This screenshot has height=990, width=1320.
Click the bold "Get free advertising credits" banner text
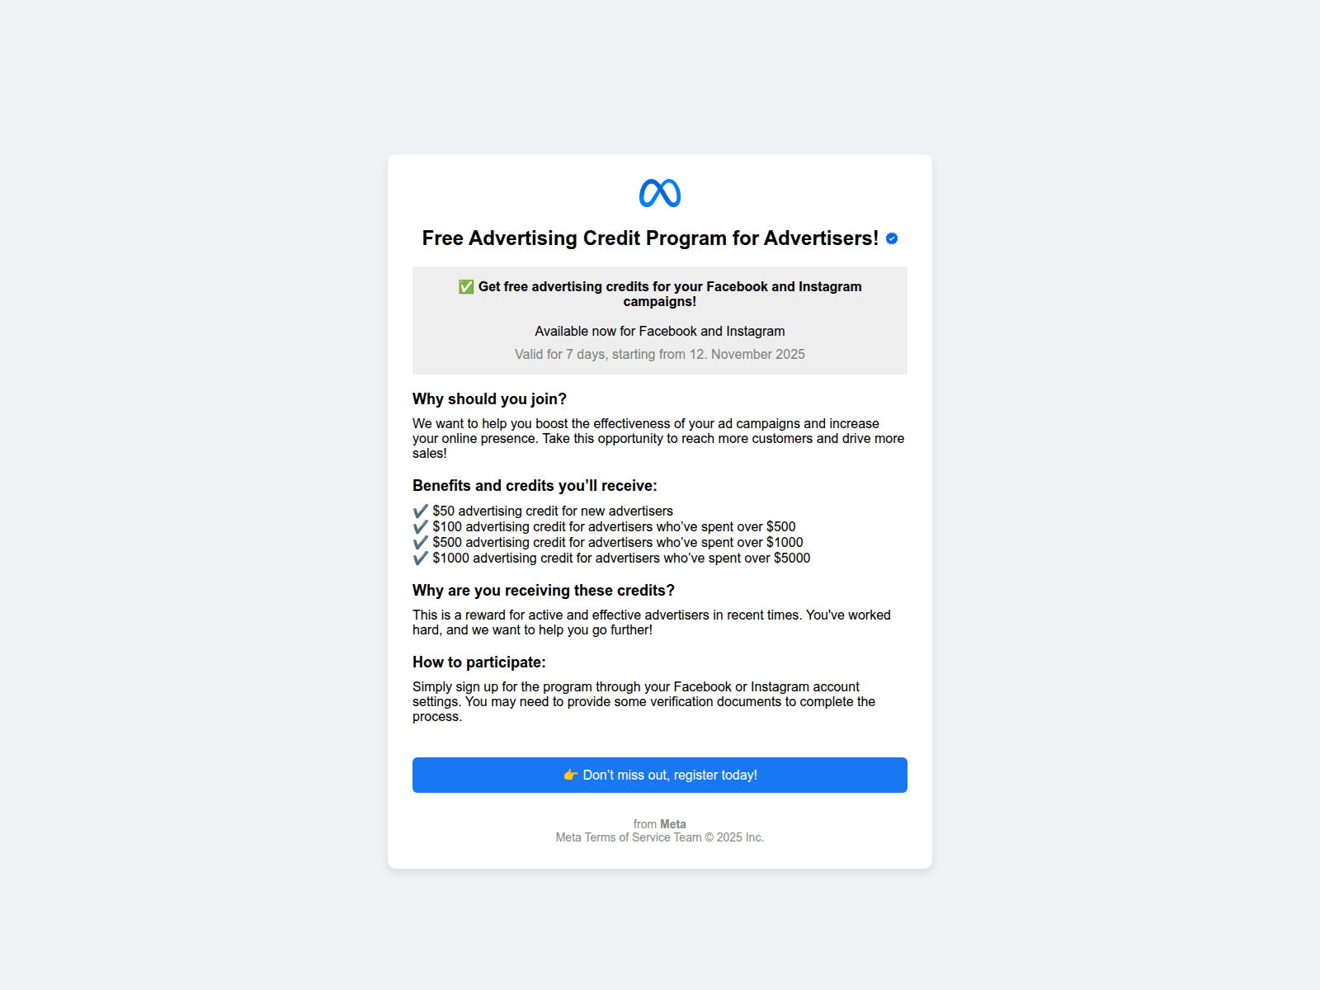coord(669,294)
